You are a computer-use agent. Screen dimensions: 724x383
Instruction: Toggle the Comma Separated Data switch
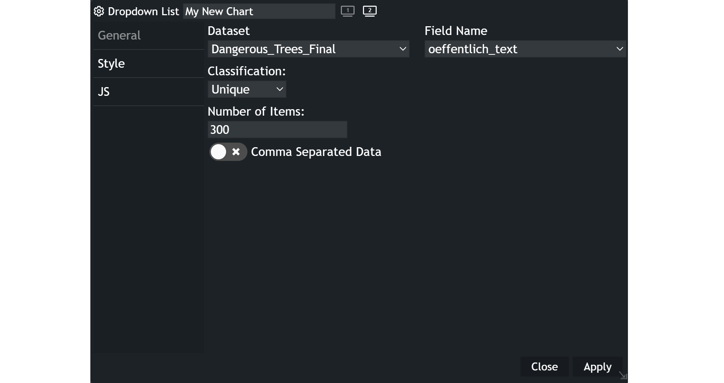point(228,152)
